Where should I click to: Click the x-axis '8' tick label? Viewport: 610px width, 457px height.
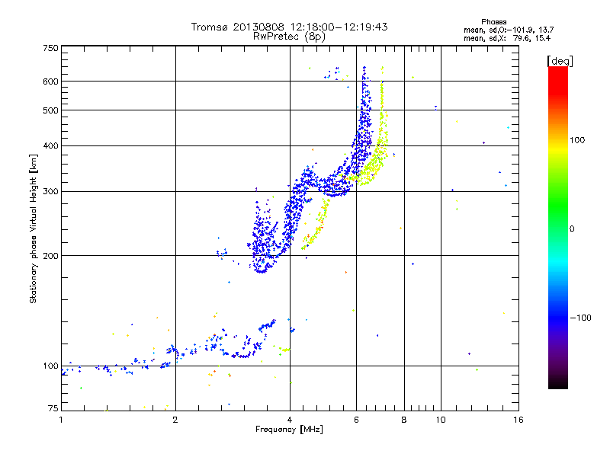(x=404, y=420)
